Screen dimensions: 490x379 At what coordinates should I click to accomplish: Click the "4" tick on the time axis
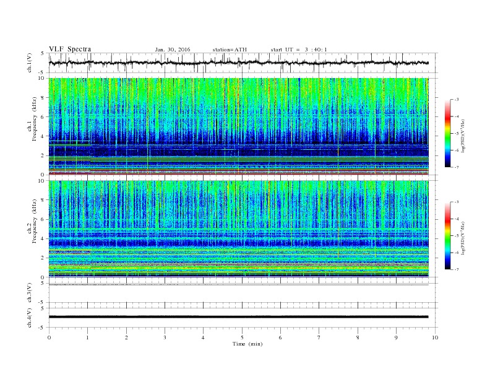203,338
